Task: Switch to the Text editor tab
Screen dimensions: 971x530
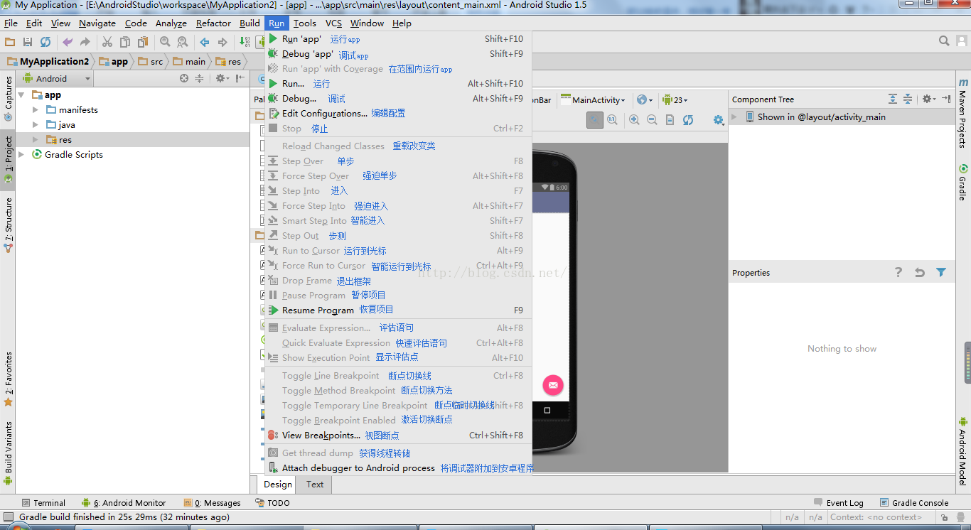Action: click(x=315, y=485)
